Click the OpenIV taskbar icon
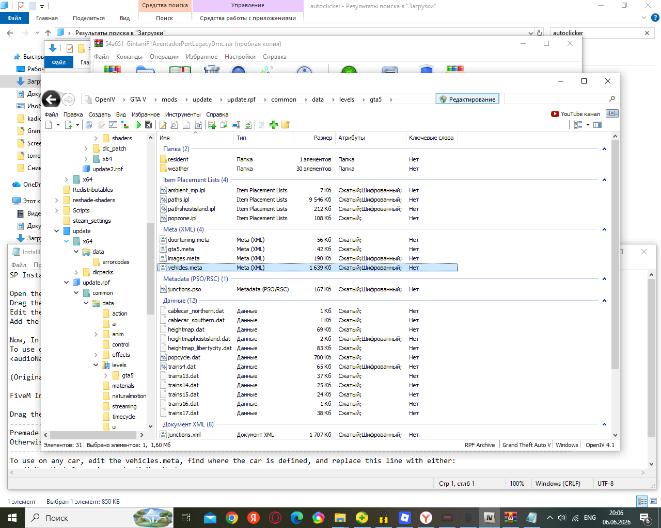The image size is (661, 528). coord(489,518)
